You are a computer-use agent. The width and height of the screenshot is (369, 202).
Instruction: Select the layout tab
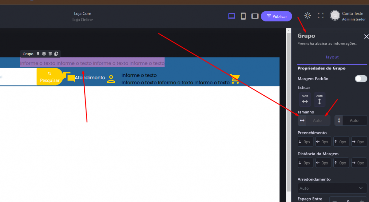(332, 57)
